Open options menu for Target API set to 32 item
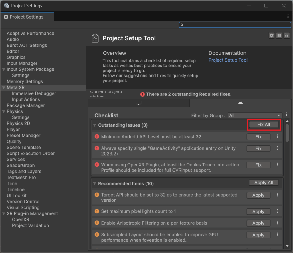293x253 pixels. [x=277, y=195]
